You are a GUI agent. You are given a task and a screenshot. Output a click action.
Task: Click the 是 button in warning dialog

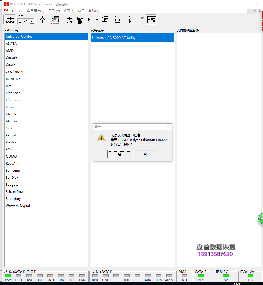tap(119, 154)
